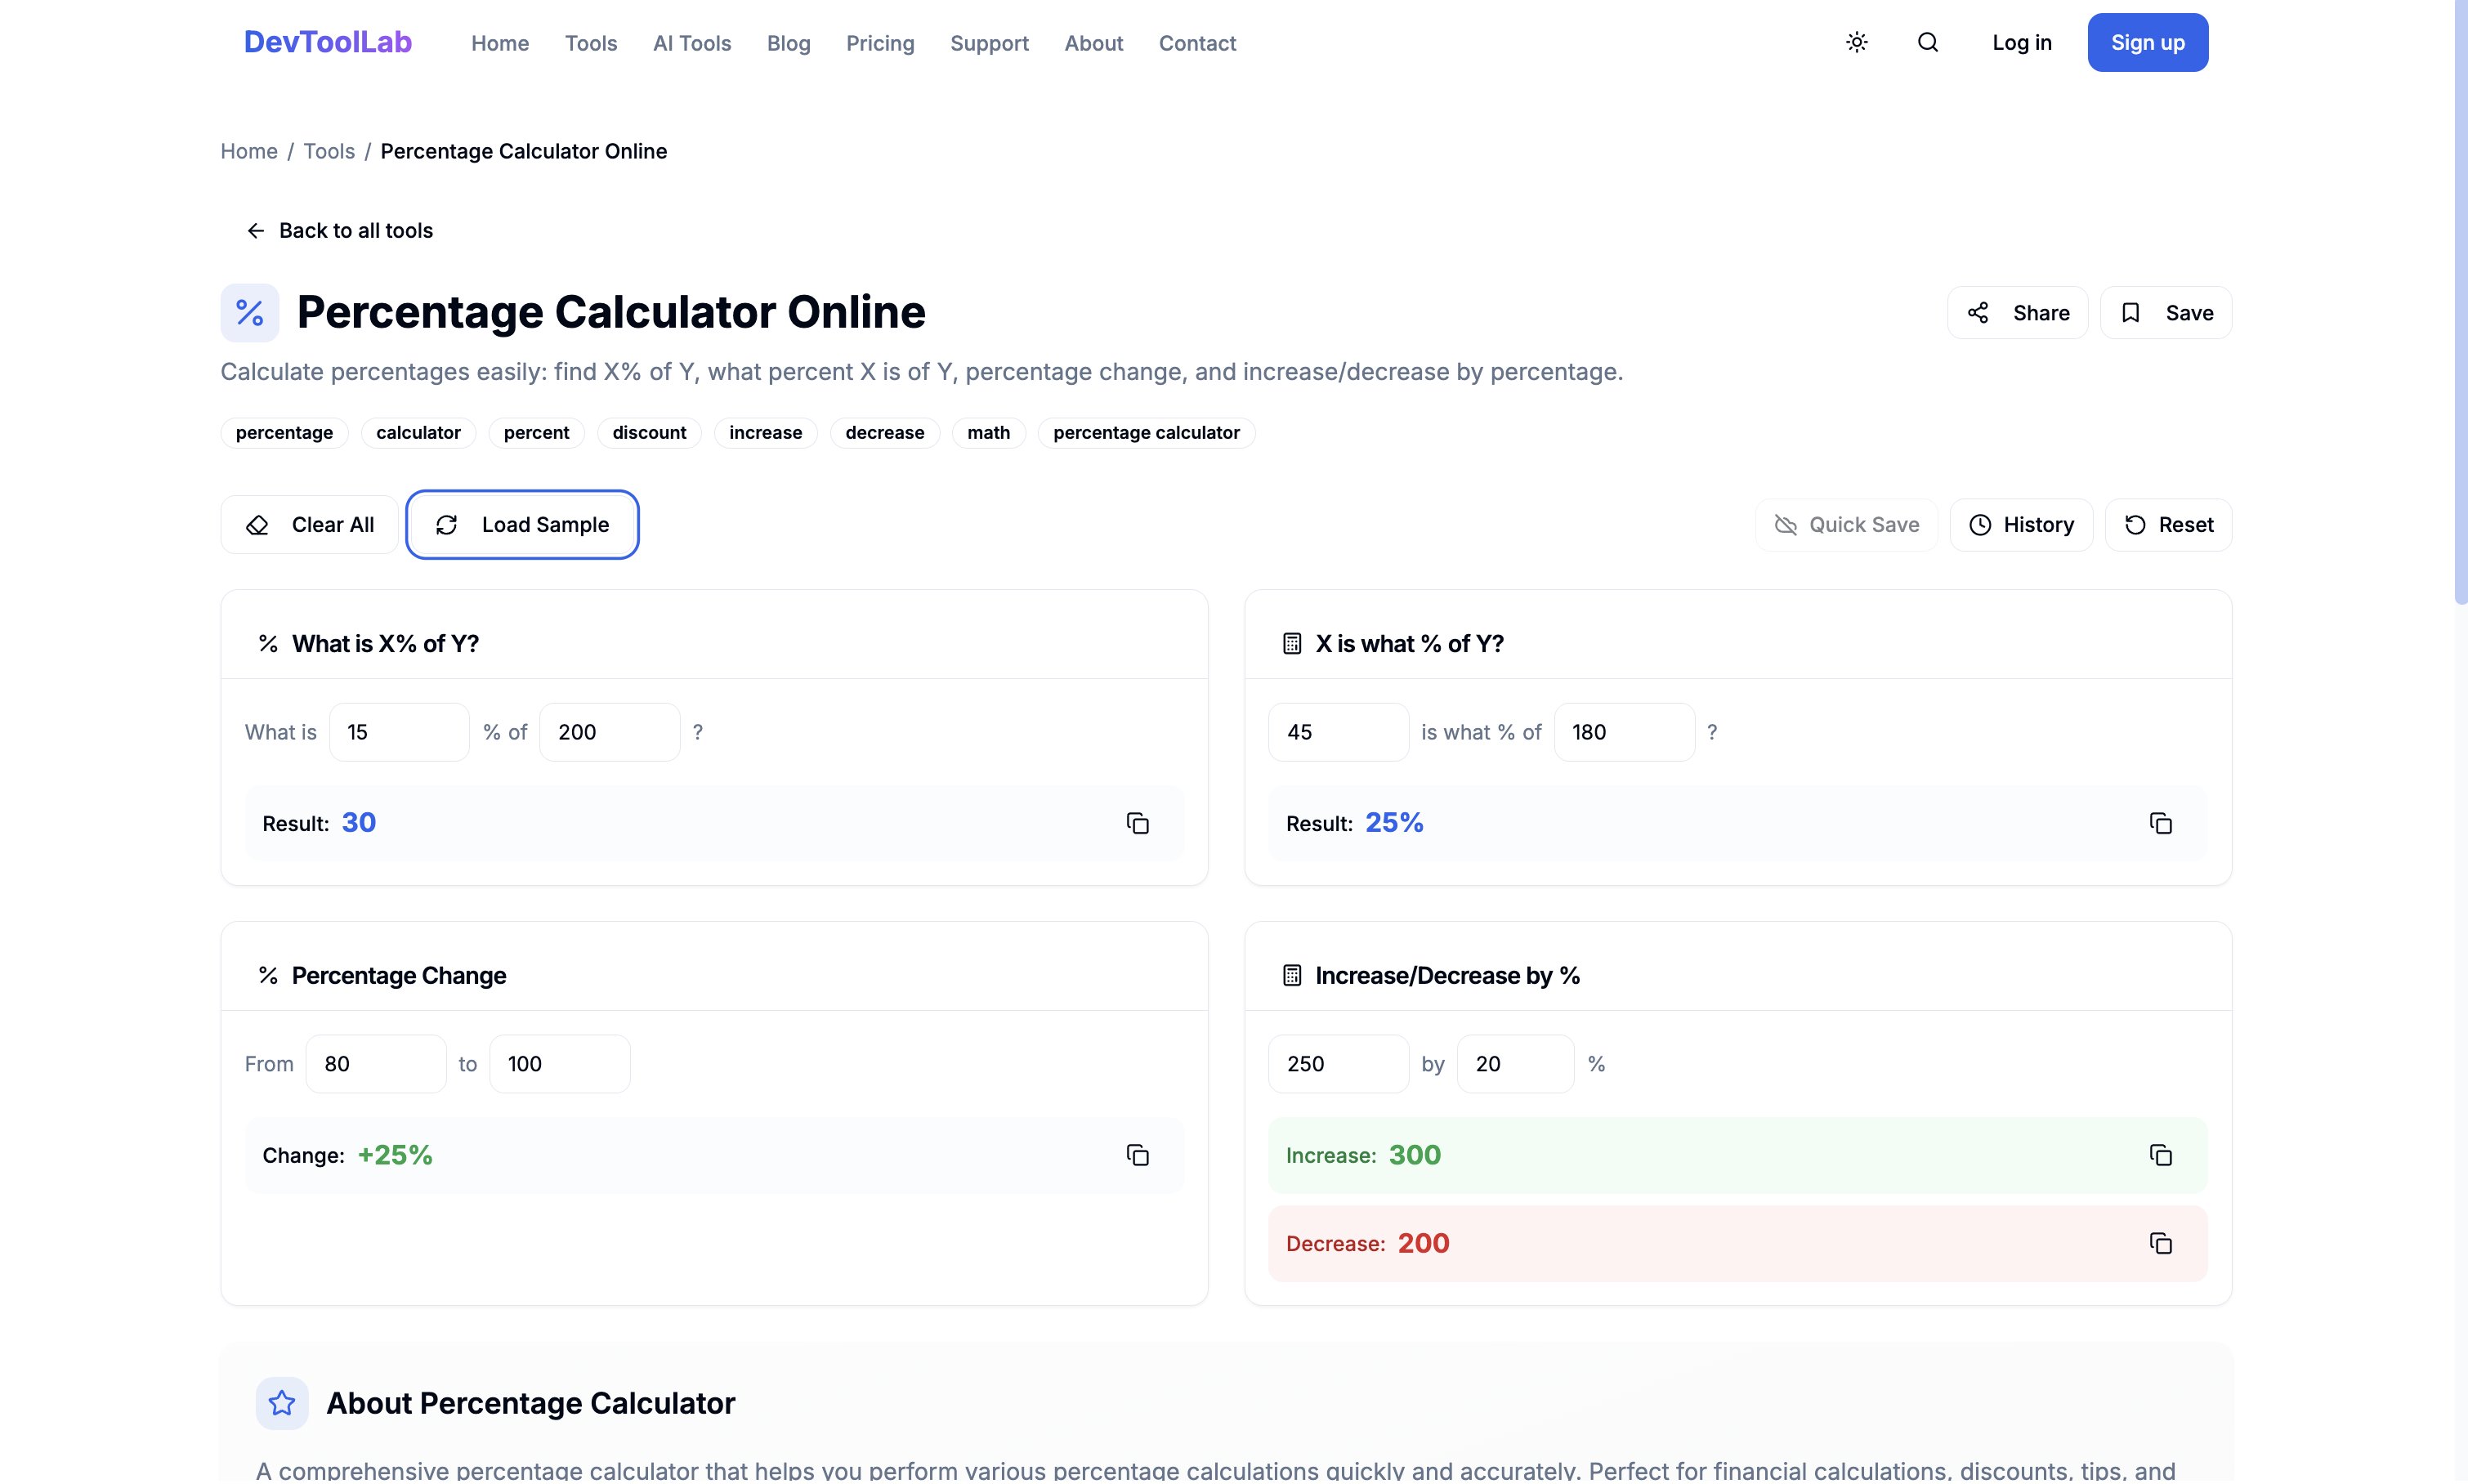Copy the Increase 300 result

click(x=2160, y=1155)
